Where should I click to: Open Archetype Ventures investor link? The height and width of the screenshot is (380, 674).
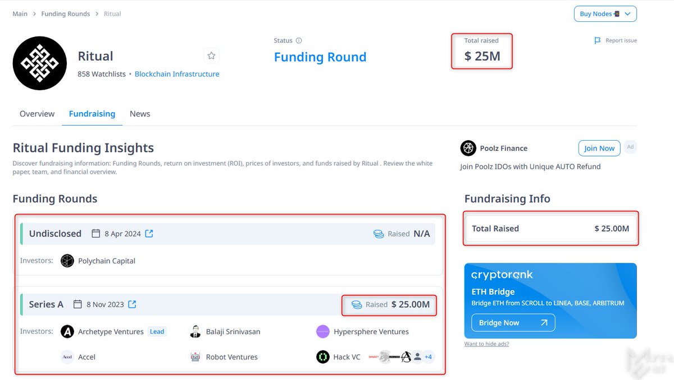[x=111, y=331]
